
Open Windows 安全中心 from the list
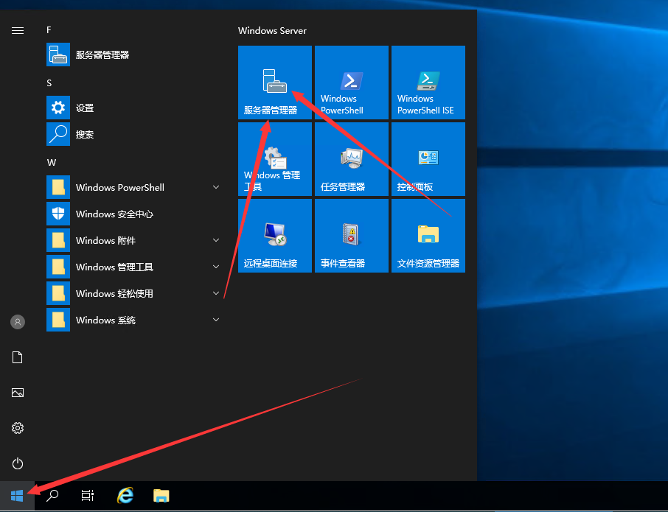(x=114, y=214)
